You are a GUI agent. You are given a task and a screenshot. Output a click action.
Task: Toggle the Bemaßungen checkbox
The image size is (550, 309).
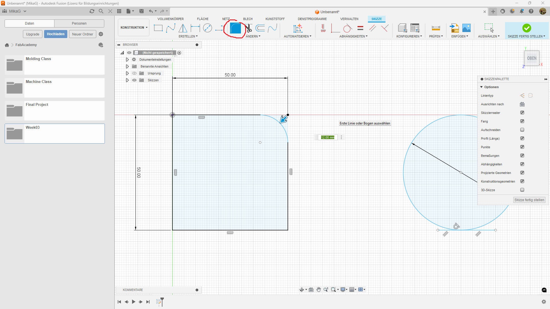522,156
